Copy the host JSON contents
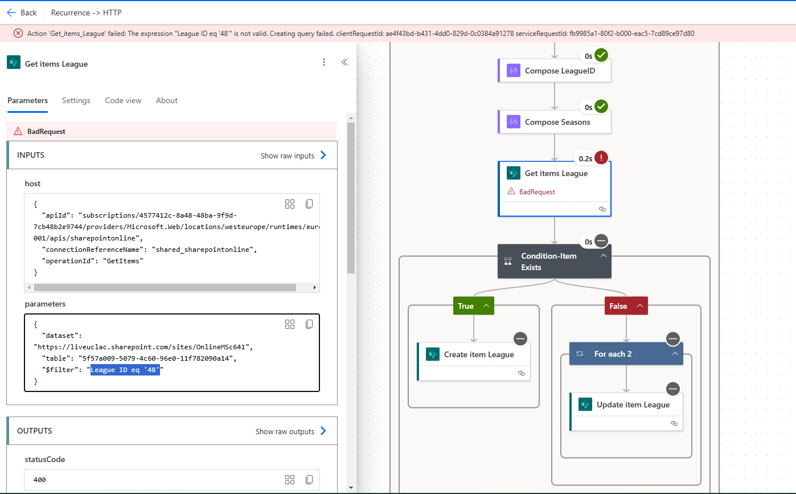Screen dimensions: 796x494 309,204
